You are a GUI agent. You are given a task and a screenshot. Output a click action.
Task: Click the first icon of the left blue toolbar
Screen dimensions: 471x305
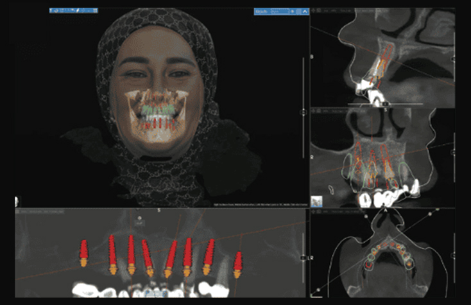51,10
